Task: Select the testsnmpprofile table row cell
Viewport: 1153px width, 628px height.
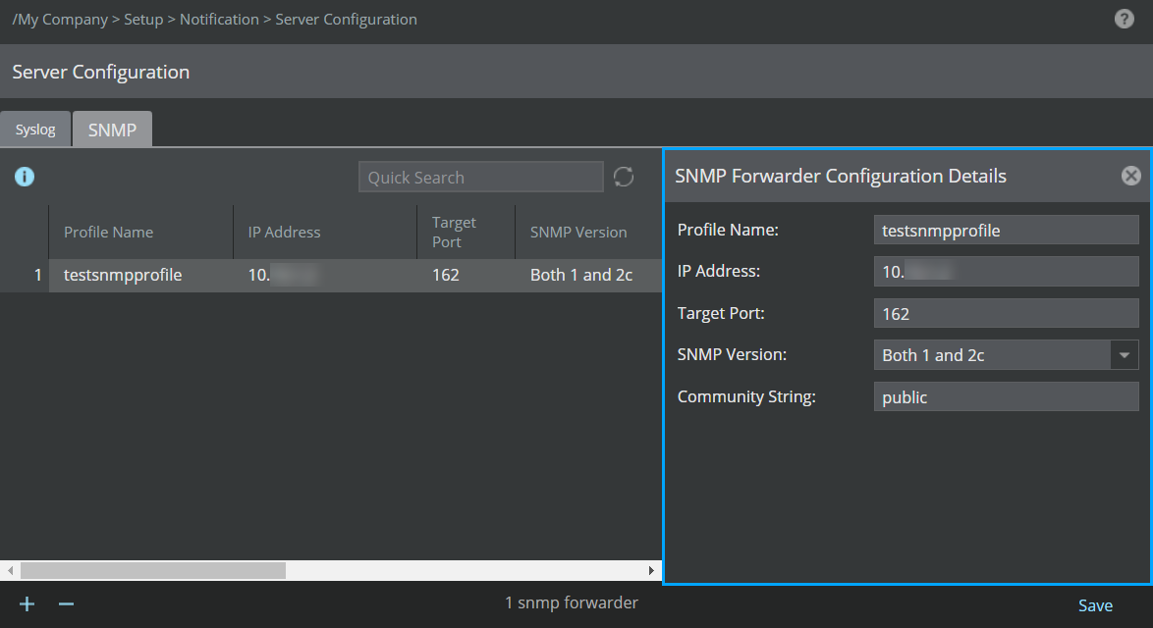Action: [x=141, y=276]
